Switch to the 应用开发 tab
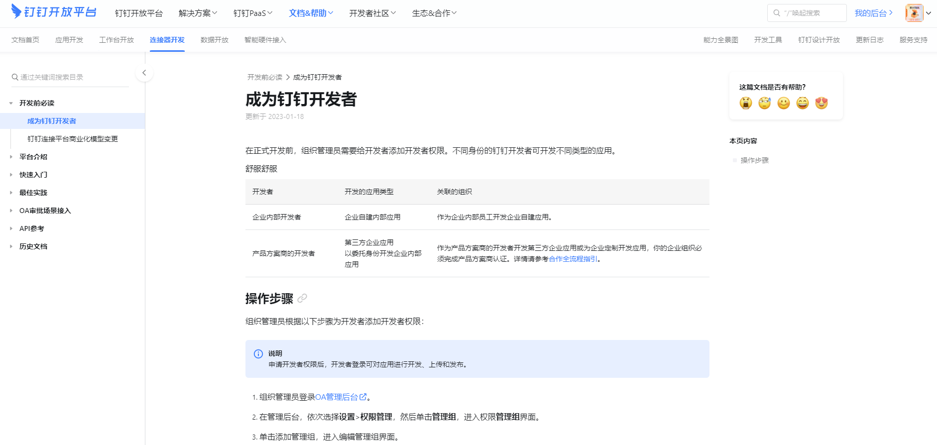Image resolution: width=937 pixels, height=445 pixels. 69,40
